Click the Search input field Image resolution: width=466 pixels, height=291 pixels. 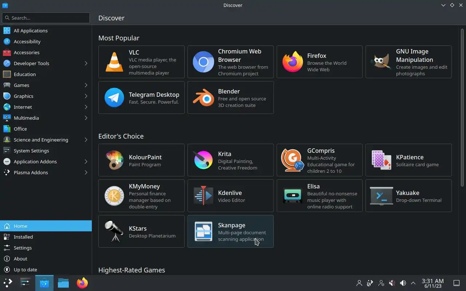[46, 18]
